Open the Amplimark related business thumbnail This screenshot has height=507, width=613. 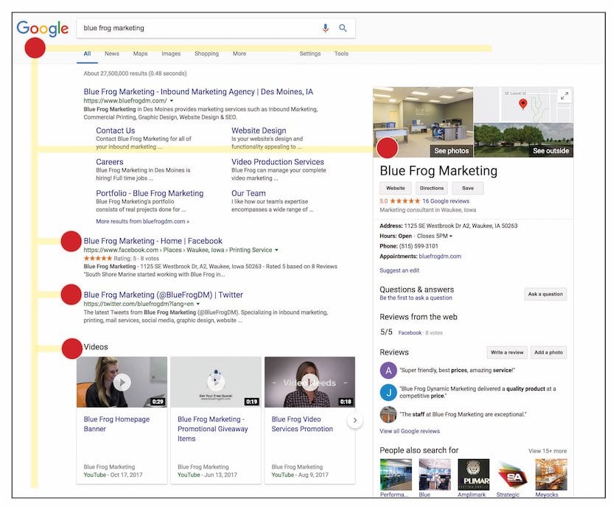pyautogui.click(x=474, y=475)
